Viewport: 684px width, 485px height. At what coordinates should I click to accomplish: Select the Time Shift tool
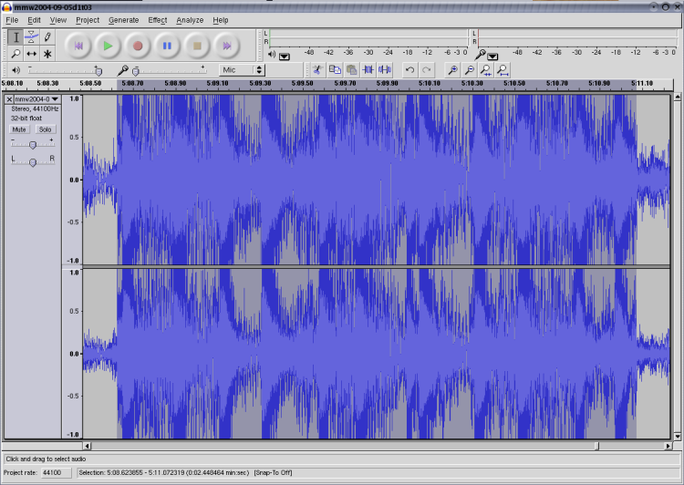click(x=31, y=54)
